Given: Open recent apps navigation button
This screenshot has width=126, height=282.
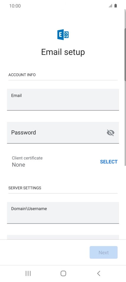Looking at the screenshot, I should (28, 273).
